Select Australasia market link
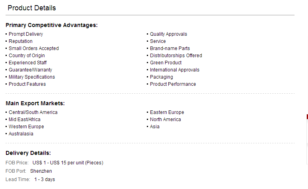Viewport: 308px width, 189px height. pos(21,134)
